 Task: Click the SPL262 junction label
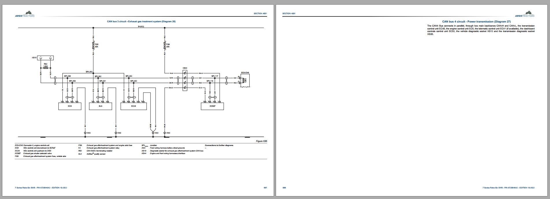(x=98, y=76)
